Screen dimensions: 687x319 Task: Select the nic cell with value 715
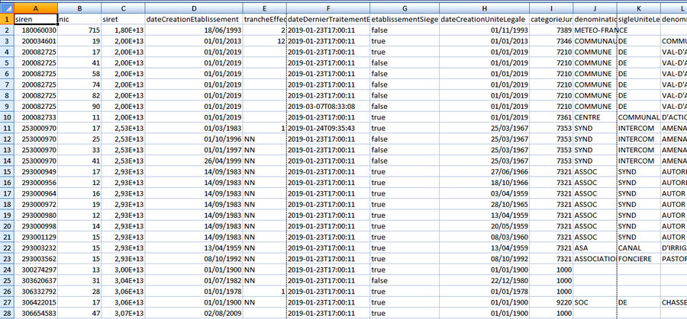pyautogui.click(x=79, y=30)
